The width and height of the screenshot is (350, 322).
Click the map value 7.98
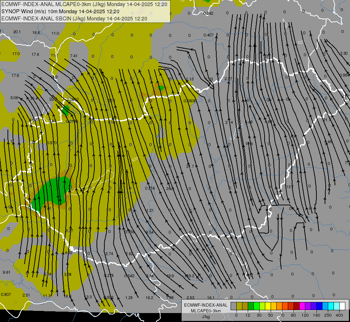tap(170, 298)
